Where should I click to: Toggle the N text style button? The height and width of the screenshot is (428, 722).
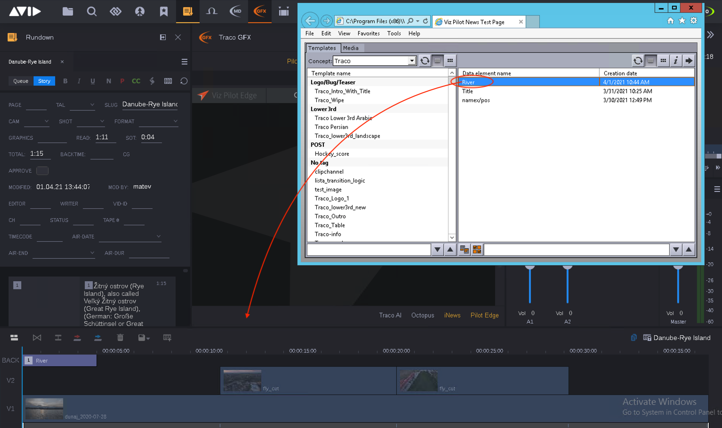(109, 81)
